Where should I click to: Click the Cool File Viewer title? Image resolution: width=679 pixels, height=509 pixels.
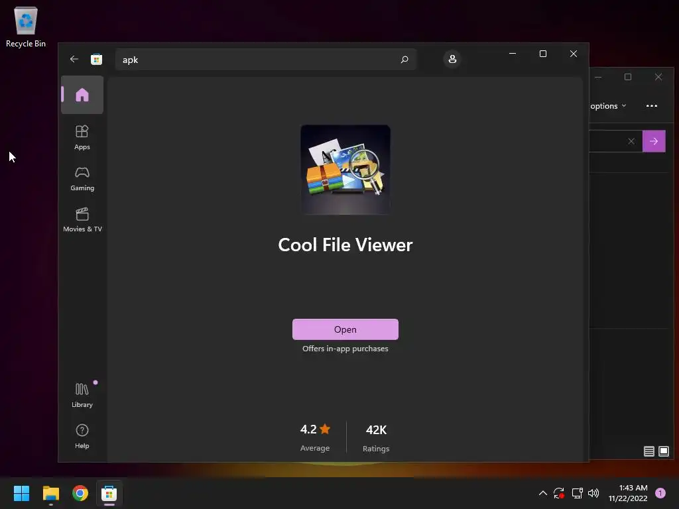pos(345,245)
